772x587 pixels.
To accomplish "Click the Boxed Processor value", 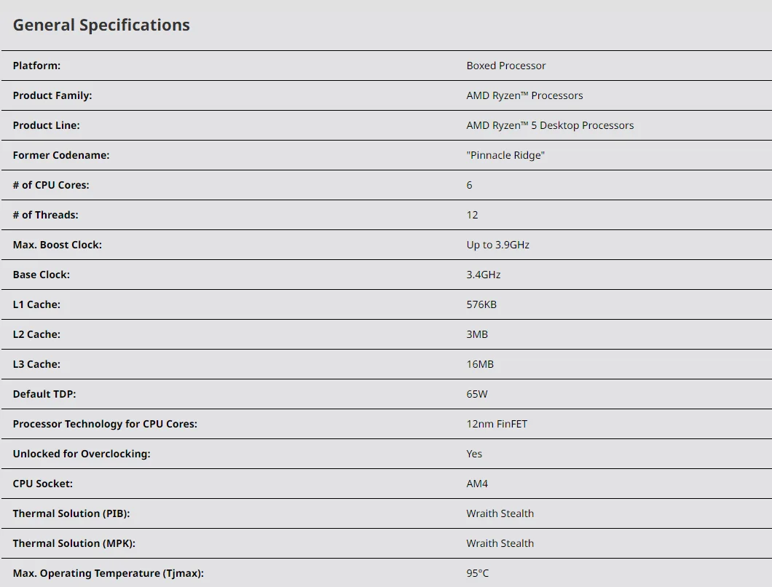I will point(506,66).
